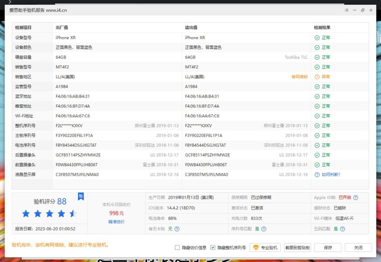Click the green check icon for 整机序列号
This screenshot has width=381, height=262.
317,126
